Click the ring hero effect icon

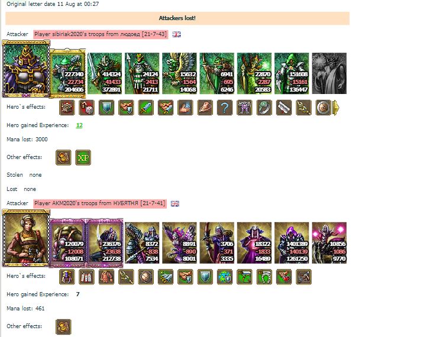point(264,108)
